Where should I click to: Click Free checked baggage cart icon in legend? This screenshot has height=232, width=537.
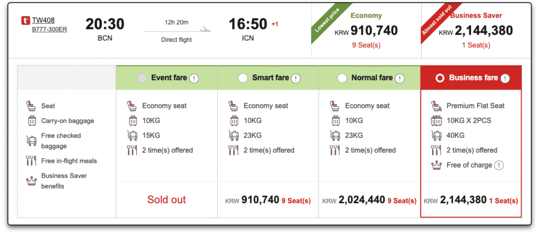point(31,141)
